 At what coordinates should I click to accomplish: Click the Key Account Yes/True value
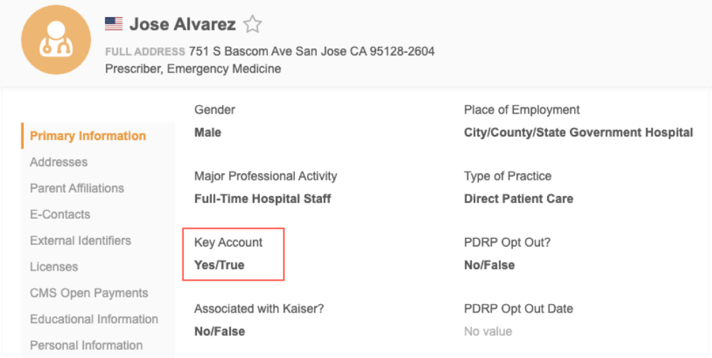[x=220, y=265]
